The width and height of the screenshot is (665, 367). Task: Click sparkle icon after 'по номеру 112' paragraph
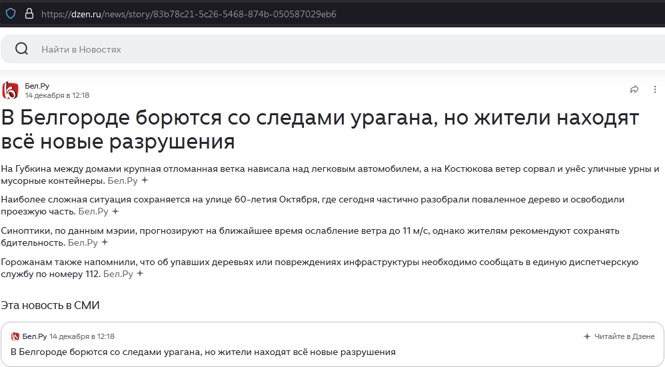[140, 274]
